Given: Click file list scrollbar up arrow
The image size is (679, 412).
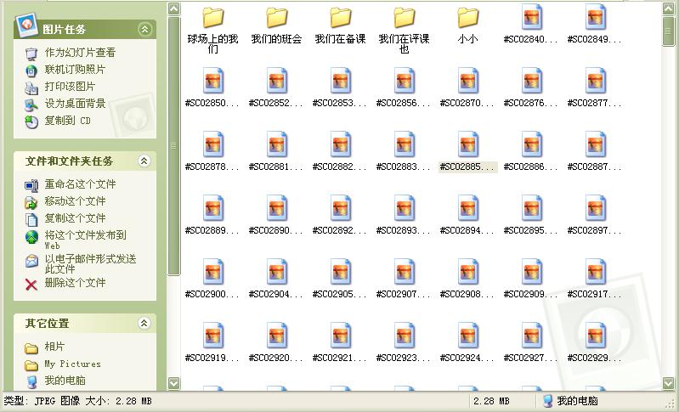Looking at the screenshot, I should click(x=668, y=8).
